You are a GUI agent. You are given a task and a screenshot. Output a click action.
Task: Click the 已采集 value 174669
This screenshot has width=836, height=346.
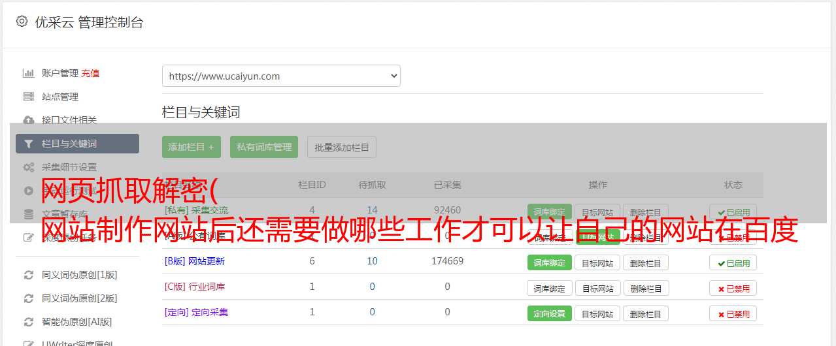(447, 261)
